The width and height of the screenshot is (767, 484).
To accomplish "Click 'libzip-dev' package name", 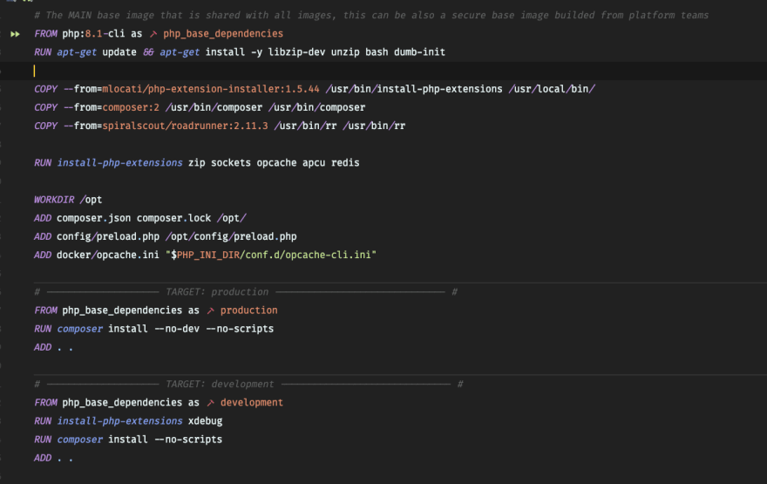I will (296, 51).
